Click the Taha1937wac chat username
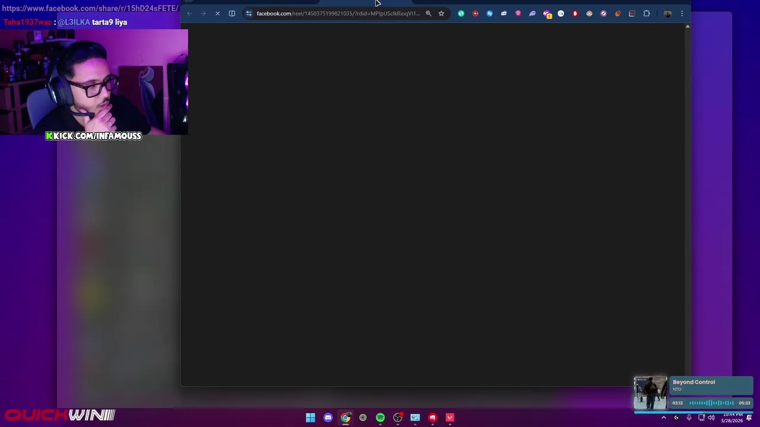Image resolution: width=760 pixels, height=427 pixels. 27,22
